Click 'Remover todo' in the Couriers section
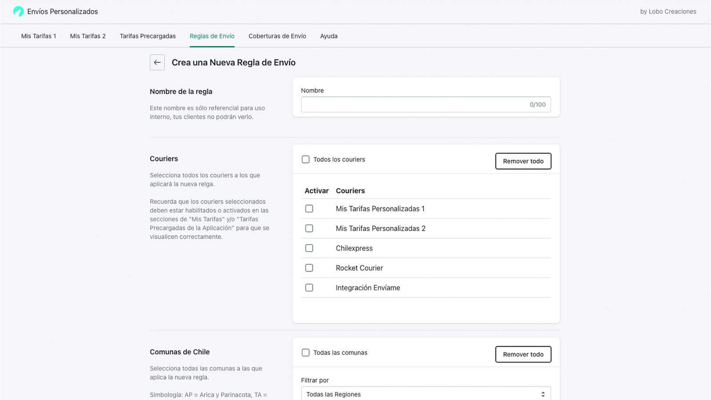Image resolution: width=711 pixels, height=400 pixels. click(523, 161)
